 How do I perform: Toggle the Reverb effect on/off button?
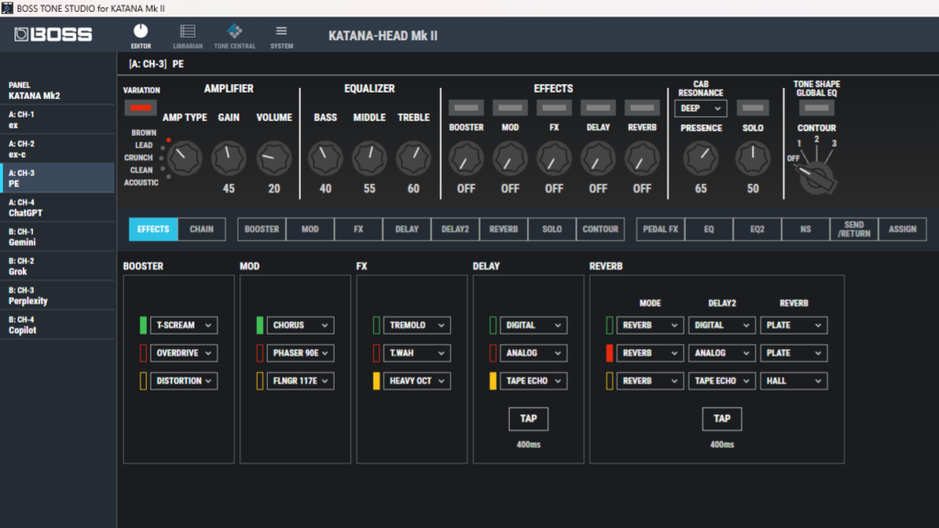pyautogui.click(x=642, y=108)
